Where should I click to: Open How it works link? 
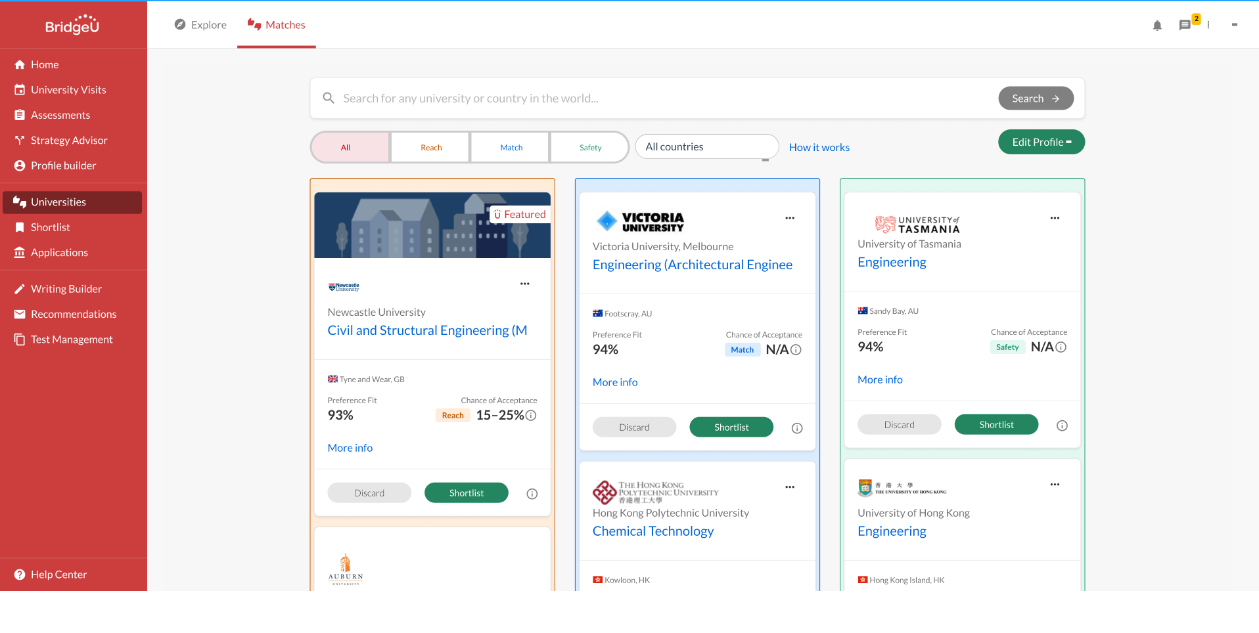819,147
